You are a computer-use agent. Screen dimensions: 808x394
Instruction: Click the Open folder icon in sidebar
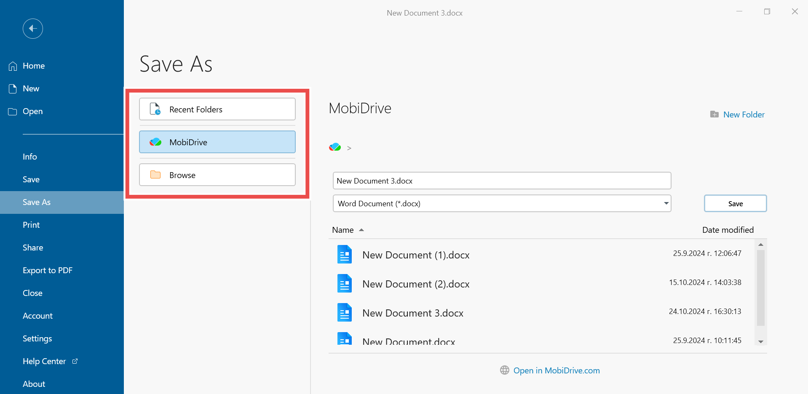[13, 112]
